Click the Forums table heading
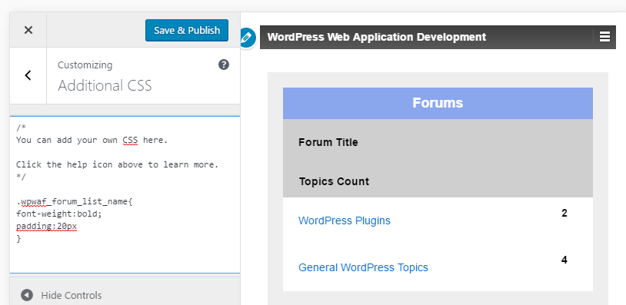Viewport: 626px width, 305px height. click(438, 103)
